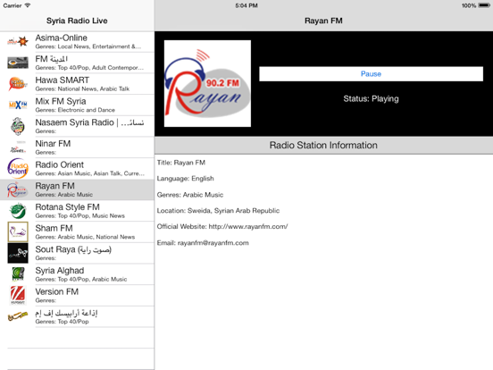Click 'Genres: Top 40/Pop, Music News' subtitle
Screen dimensions: 493x370
pos(80,215)
